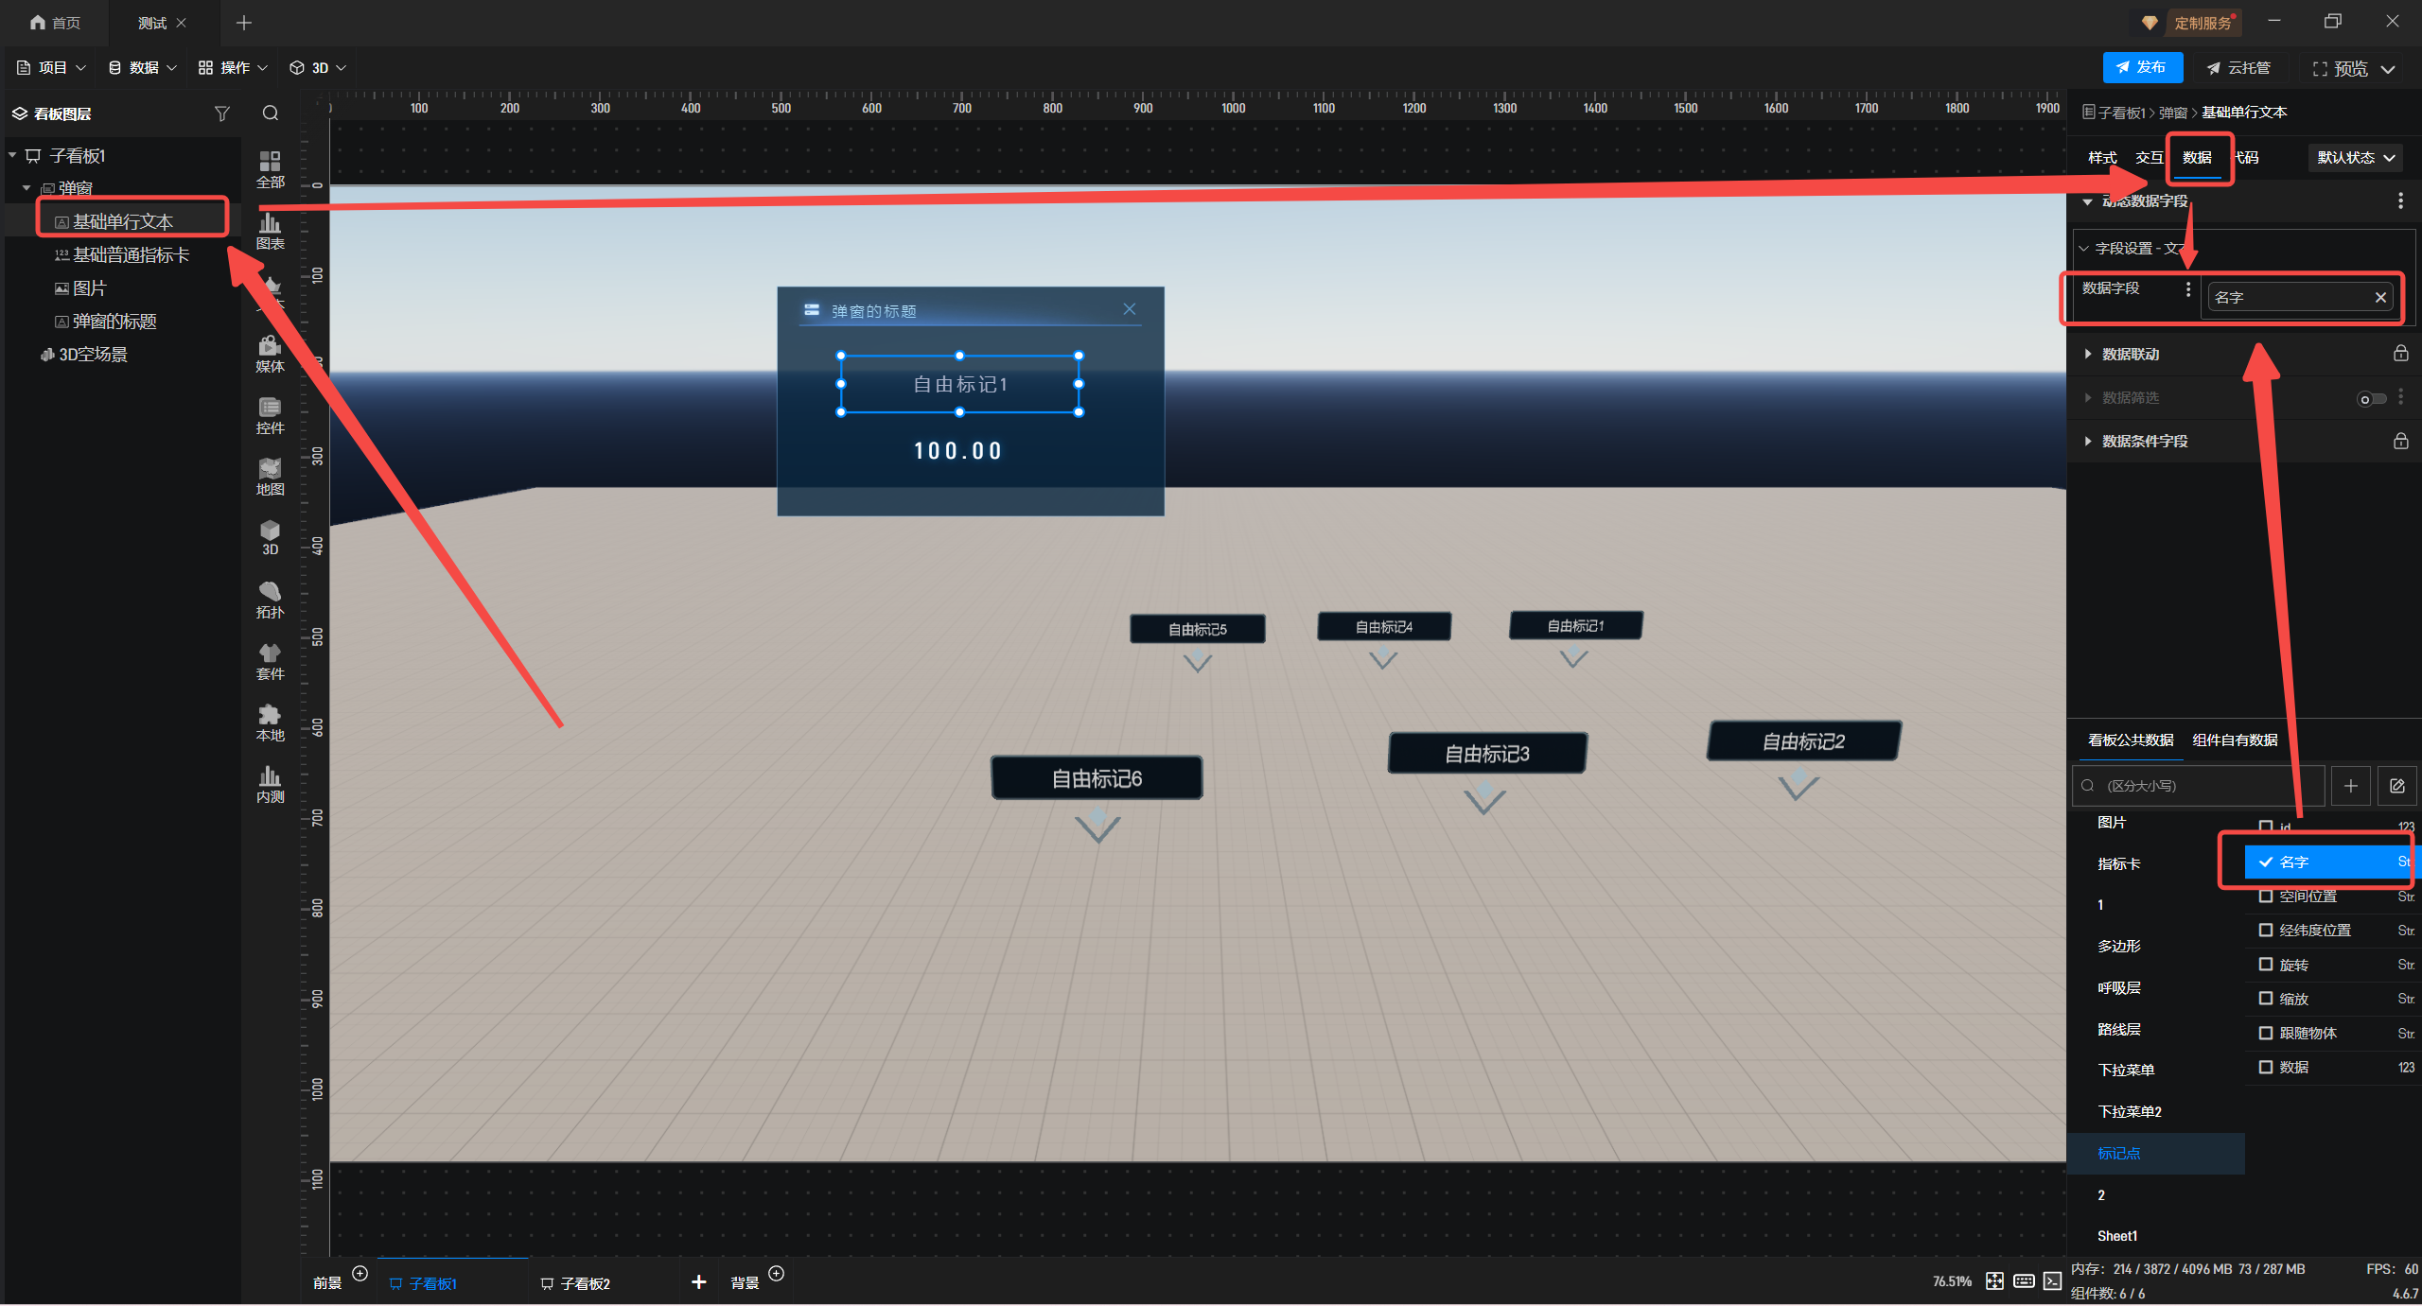Click the layer search magnifier icon

271,113
